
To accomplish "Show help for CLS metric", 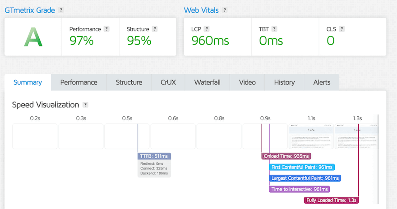I will (x=342, y=29).
